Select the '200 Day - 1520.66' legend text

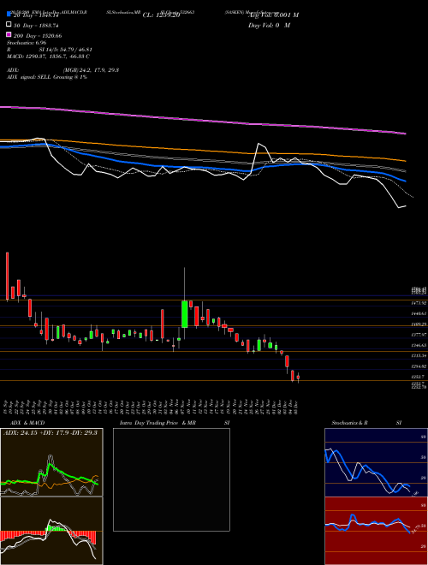tap(38, 36)
